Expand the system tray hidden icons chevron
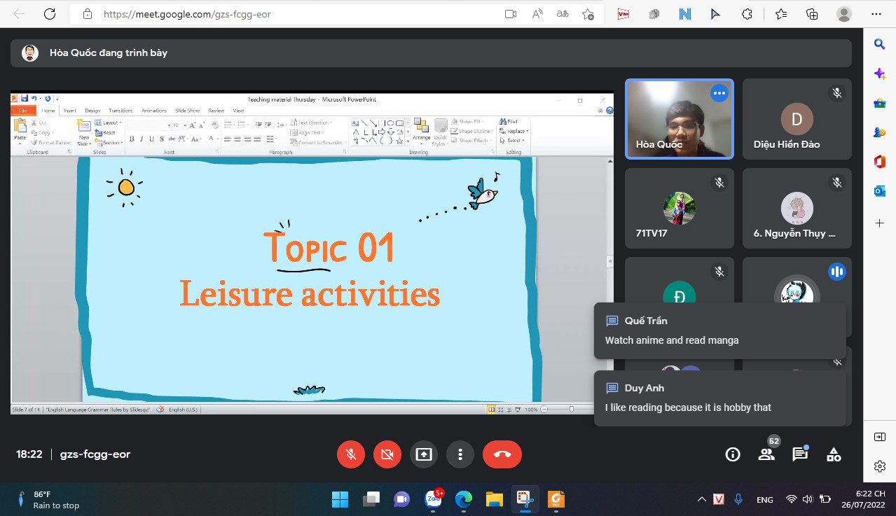 [x=701, y=499]
